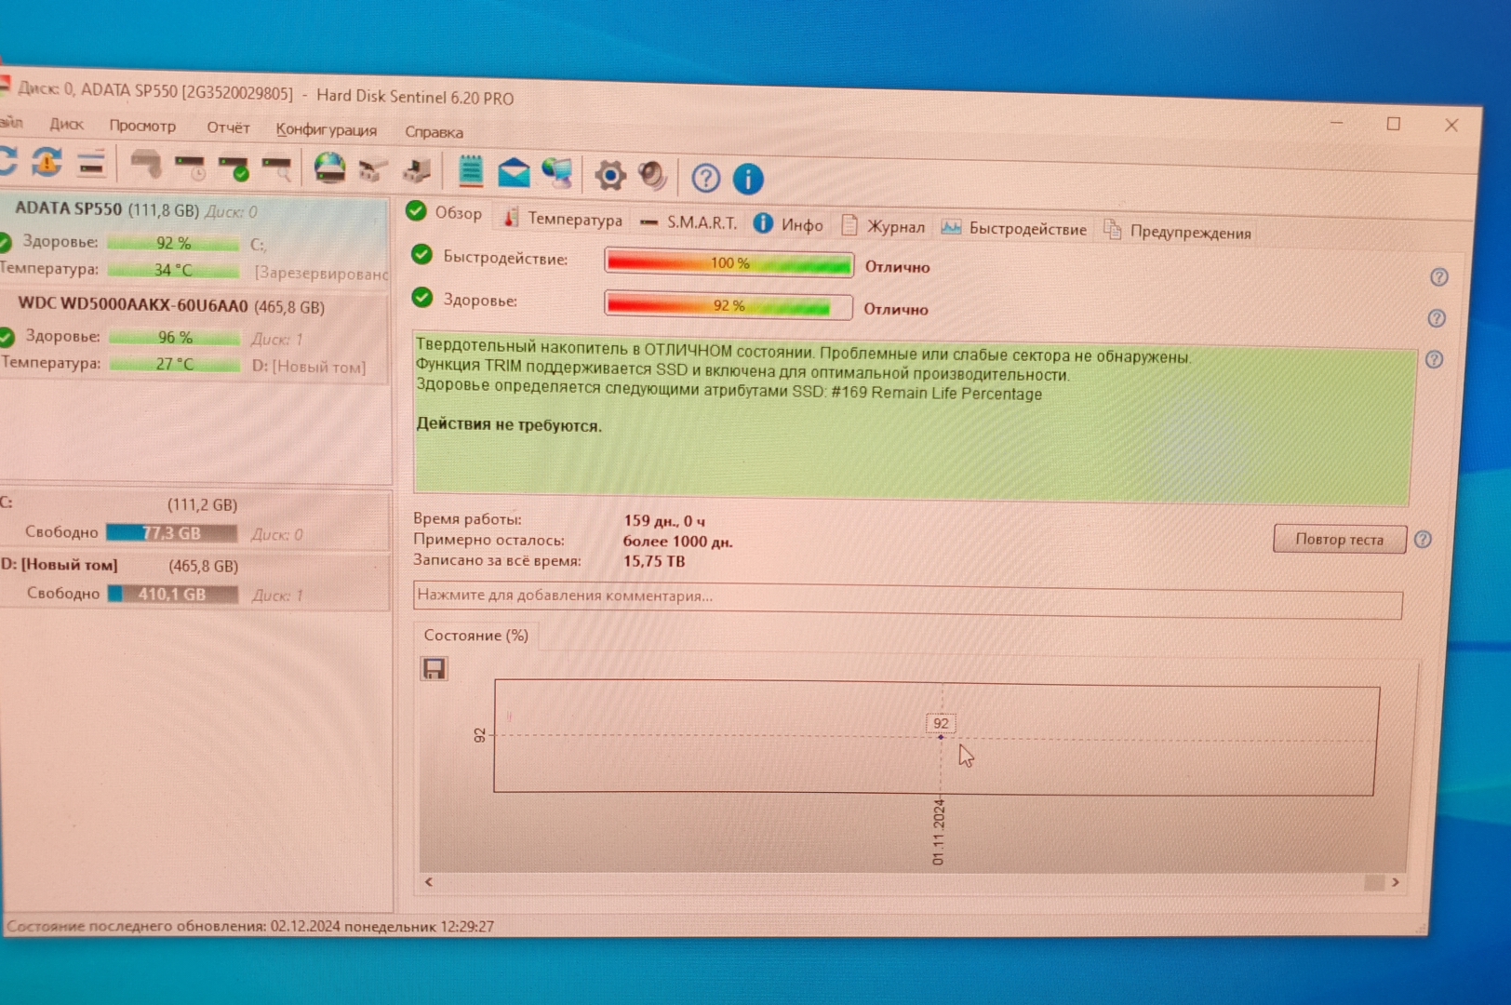Click the blue info toolbar icon
The height and width of the screenshot is (1005, 1511).
click(x=748, y=179)
